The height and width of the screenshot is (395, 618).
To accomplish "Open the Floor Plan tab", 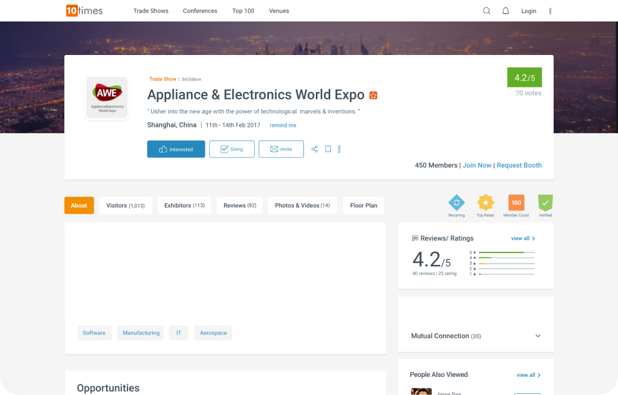I will coord(364,206).
